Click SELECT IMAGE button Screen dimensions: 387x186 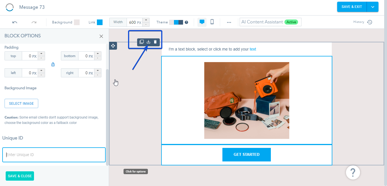[x=21, y=104]
